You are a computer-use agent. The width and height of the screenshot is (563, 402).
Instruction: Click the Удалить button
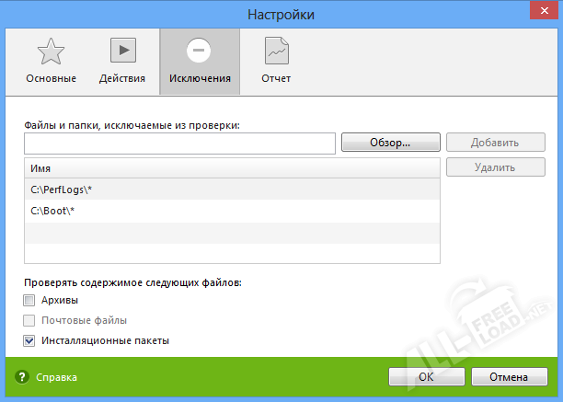[x=495, y=167]
